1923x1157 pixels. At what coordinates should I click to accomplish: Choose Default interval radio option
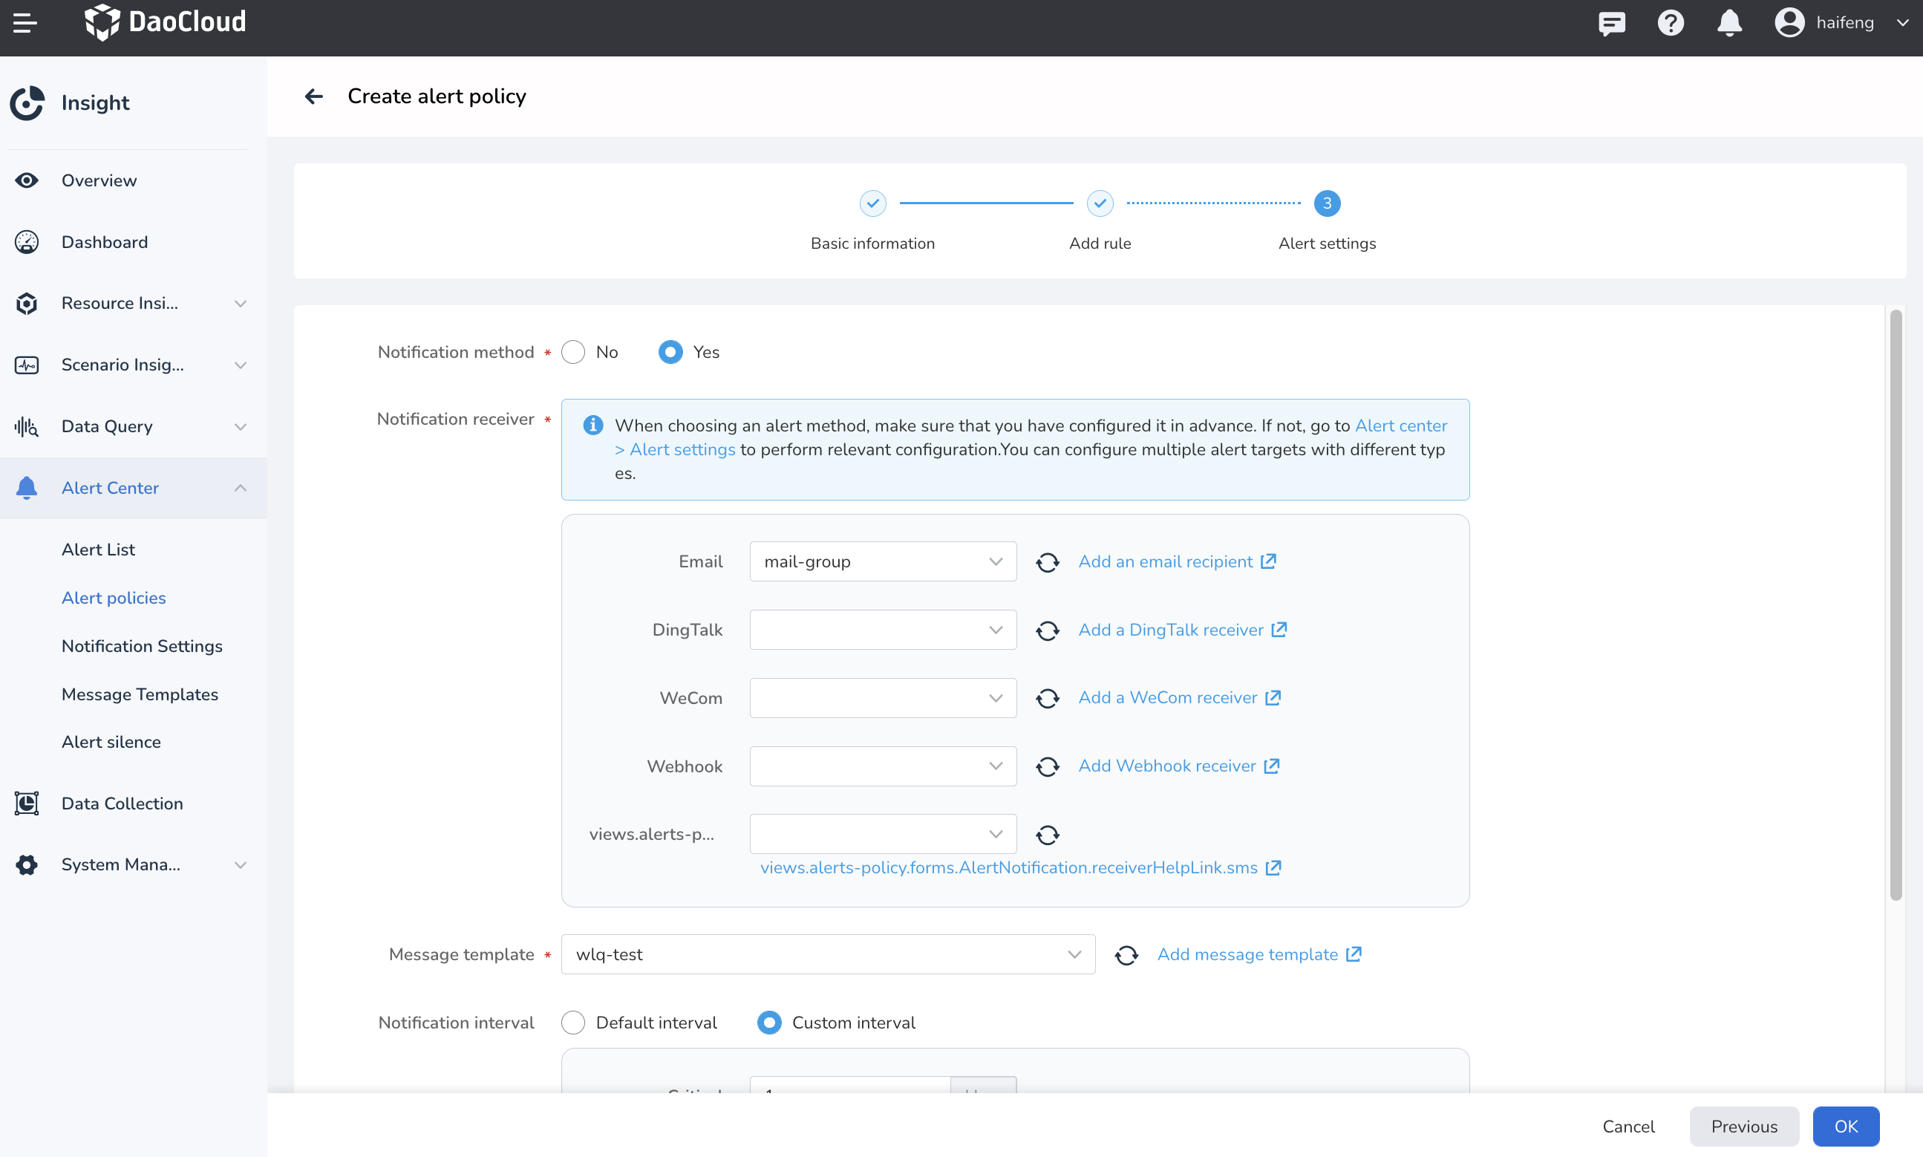click(x=573, y=1023)
